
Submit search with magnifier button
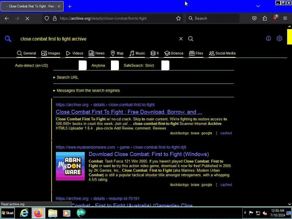click(x=190, y=39)
